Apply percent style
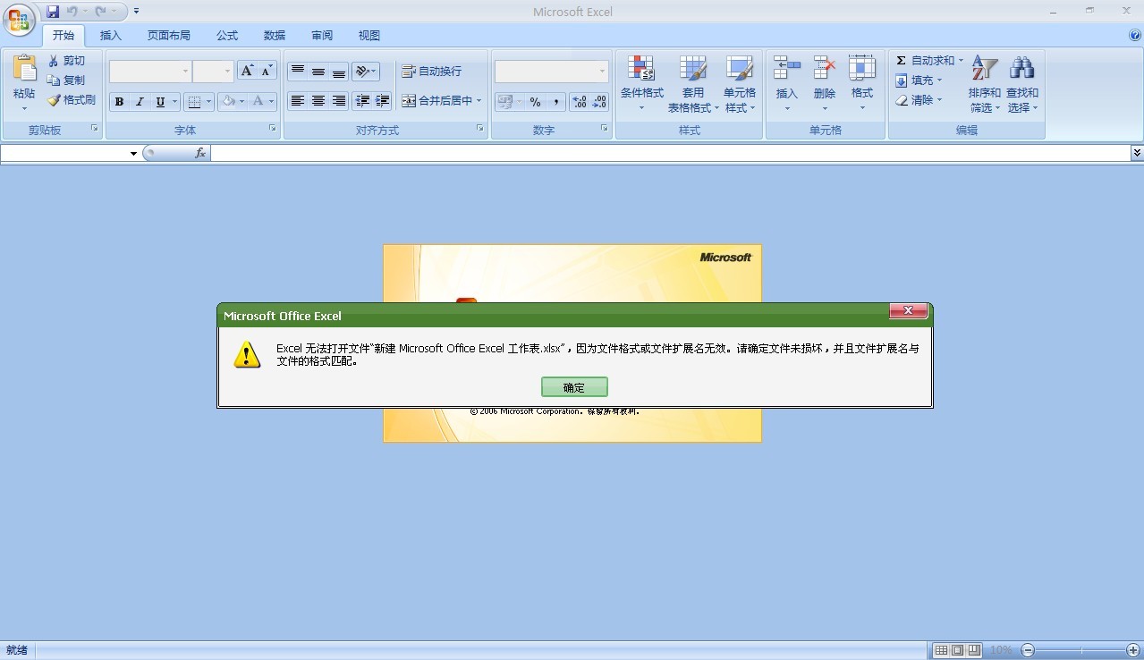 (535, 102)
